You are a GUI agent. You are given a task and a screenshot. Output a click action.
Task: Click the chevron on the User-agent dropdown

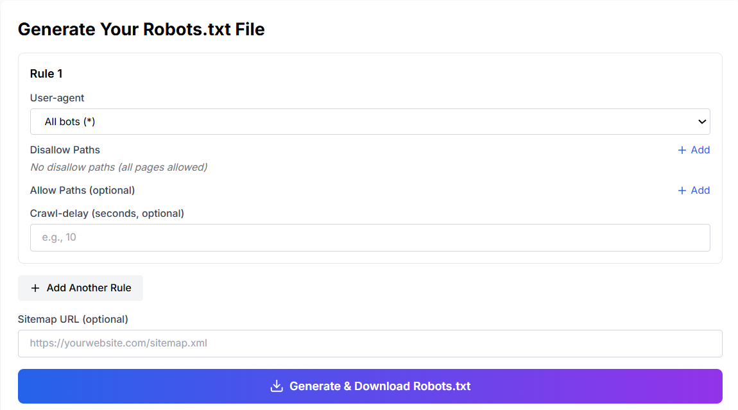[701, 121]
